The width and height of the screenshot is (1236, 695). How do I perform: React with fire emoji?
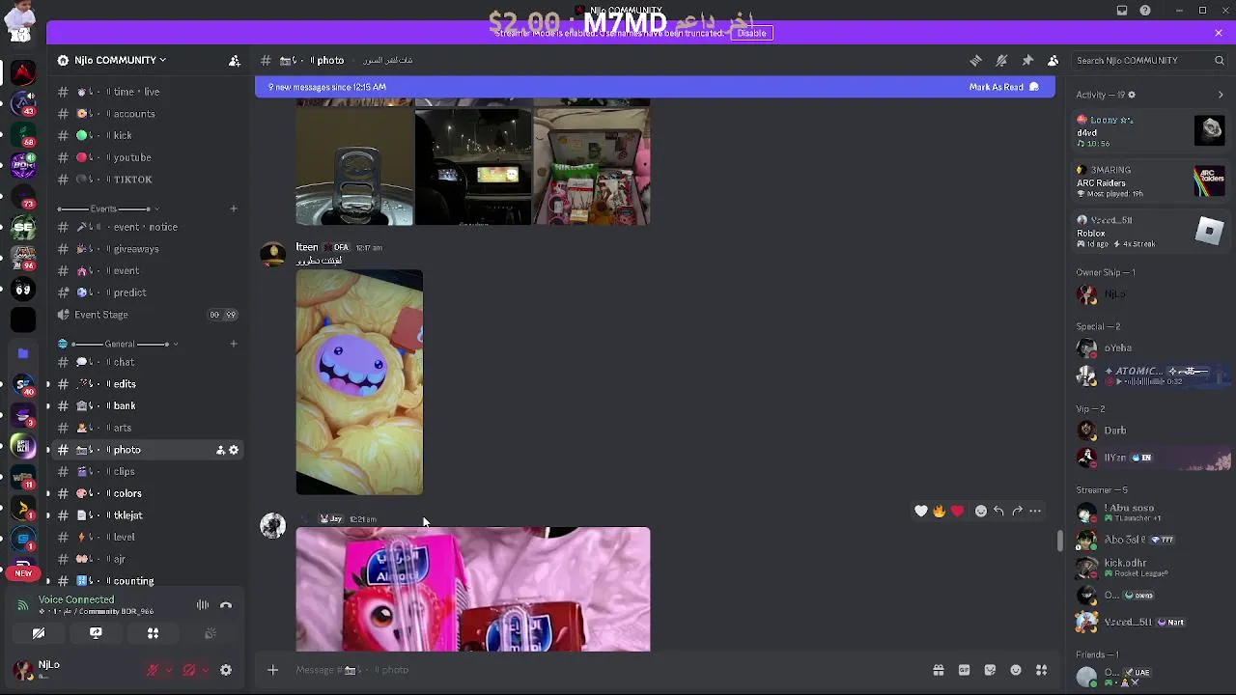939,511
